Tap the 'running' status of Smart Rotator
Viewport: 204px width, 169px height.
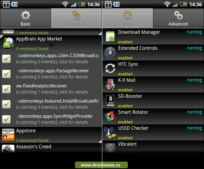click(194, 112)
